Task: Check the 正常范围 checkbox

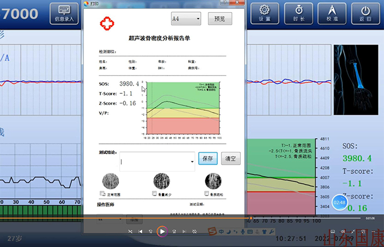Action: pyautogui.click(x=103, y=194)
